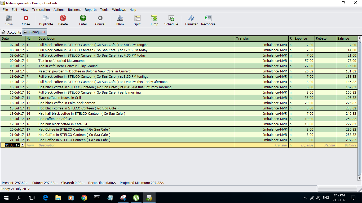Open the date picker dropdown in new row
362x203 pixels.
(23, 145)
